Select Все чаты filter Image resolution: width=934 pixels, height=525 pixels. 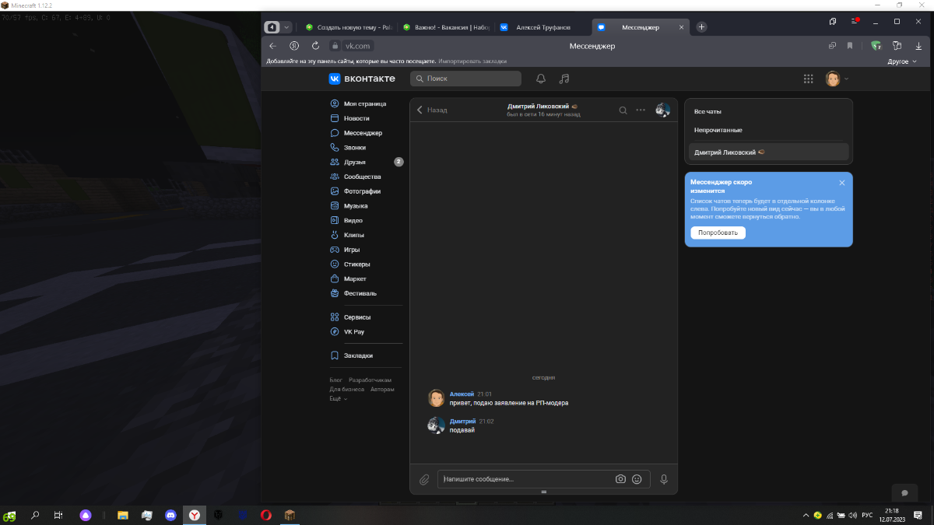pos(768,112)
